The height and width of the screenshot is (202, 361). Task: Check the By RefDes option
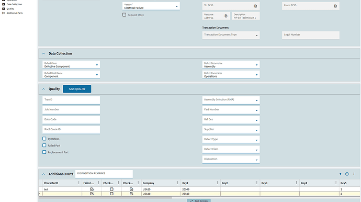pyautogui.click(x=44, y=139)
